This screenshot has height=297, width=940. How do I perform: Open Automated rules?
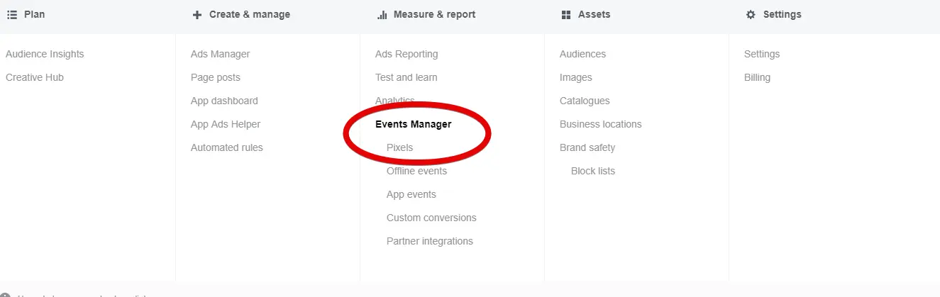227,147
